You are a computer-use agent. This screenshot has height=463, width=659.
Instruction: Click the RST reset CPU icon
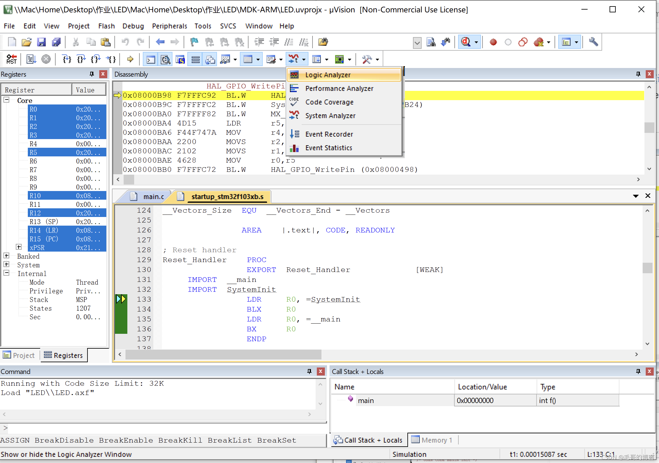pos(11,59)
